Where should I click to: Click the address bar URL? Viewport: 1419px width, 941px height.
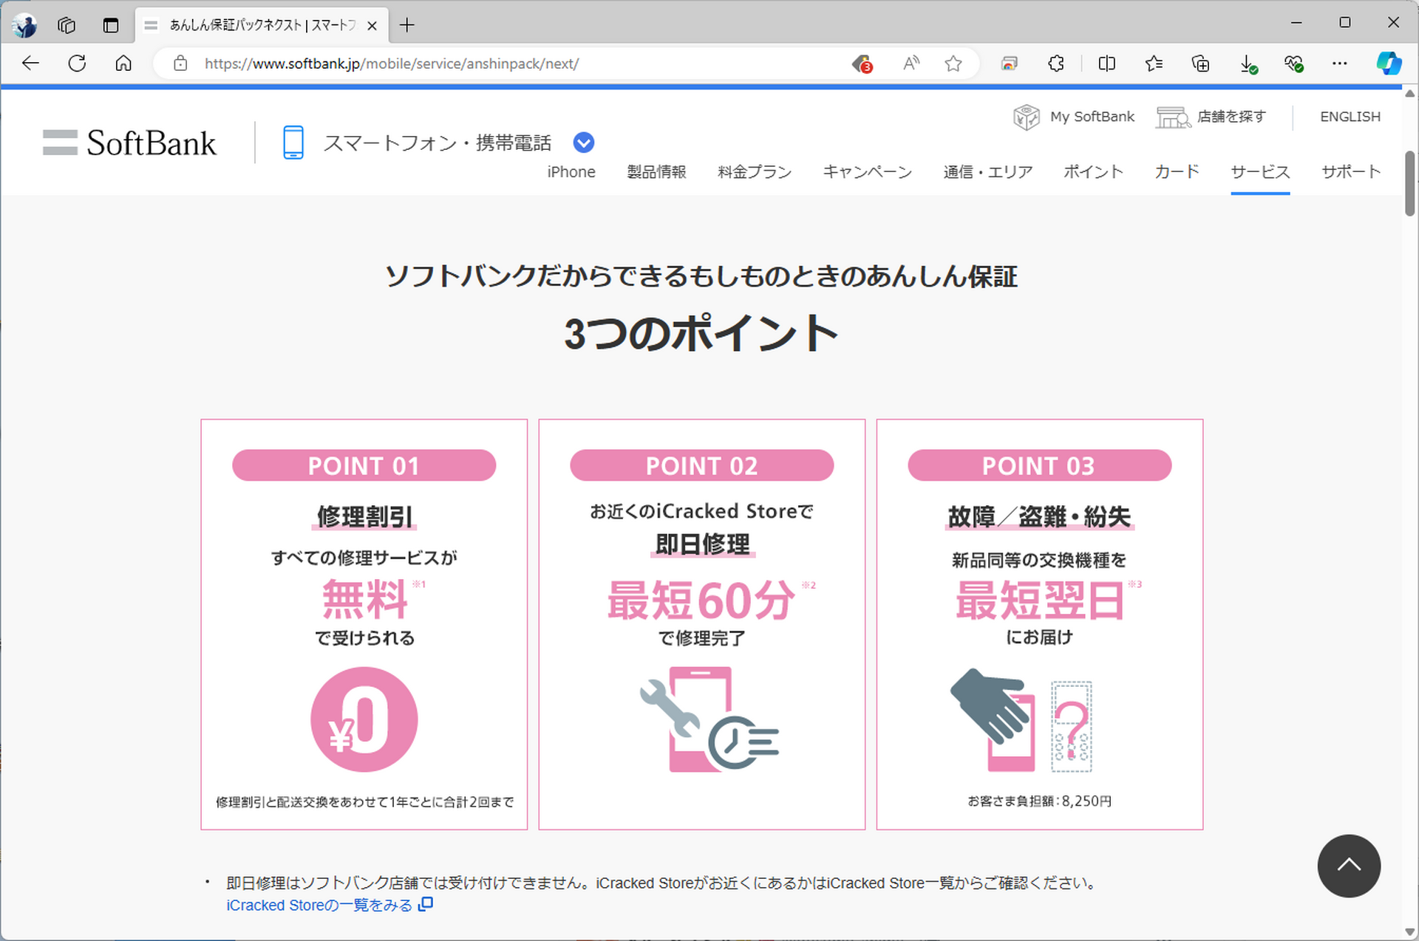click(x=392, y=64)
